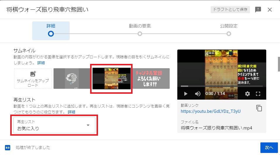Close the upload dialog with X

270,10
